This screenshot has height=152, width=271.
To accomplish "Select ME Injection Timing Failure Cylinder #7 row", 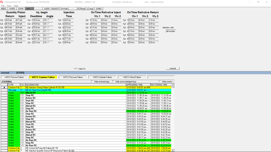I will coord(75,87).
